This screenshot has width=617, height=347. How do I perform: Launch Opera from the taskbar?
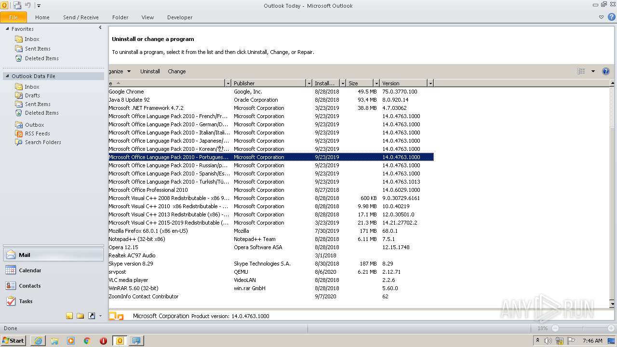pos(104,340)
